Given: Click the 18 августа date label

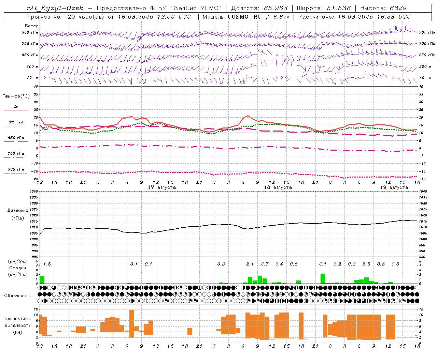Looking at the screenshot, I should (x=278, y=187).
